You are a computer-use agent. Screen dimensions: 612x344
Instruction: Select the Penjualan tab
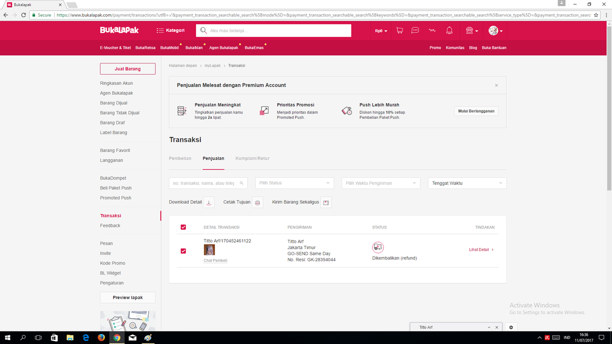213,158
